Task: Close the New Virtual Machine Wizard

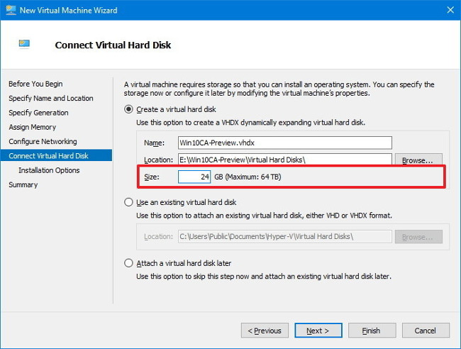Action: coord(450,10)
